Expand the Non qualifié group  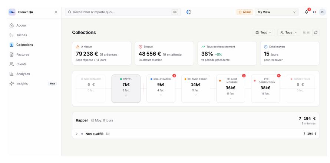tap(76, 134)
